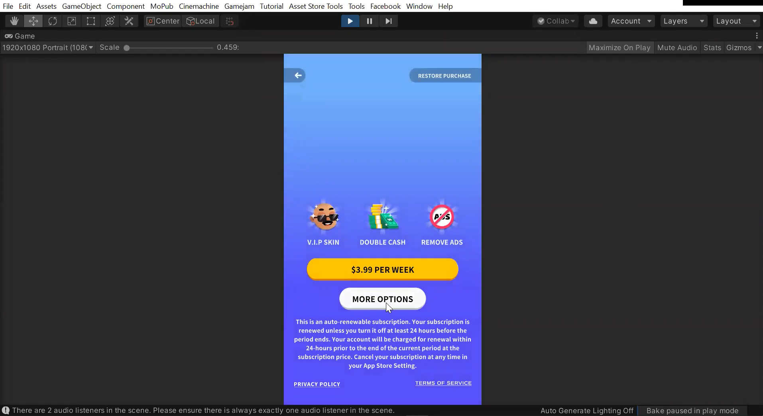Select the Rect Transform tool
This screenshot has width=763, height=416.
pyautogui.click(x=91, y=21)
